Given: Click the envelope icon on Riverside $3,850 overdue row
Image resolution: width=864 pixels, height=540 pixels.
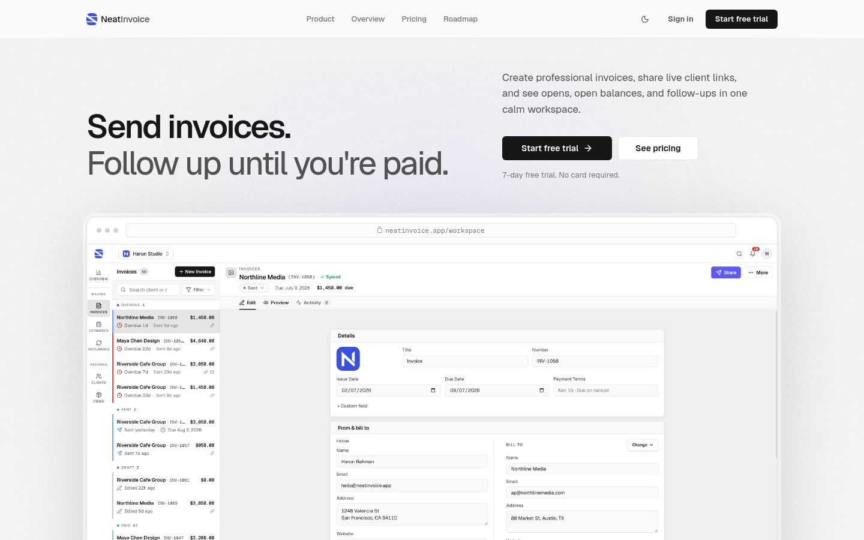Looking at the screenshot, I should (212, 372).
